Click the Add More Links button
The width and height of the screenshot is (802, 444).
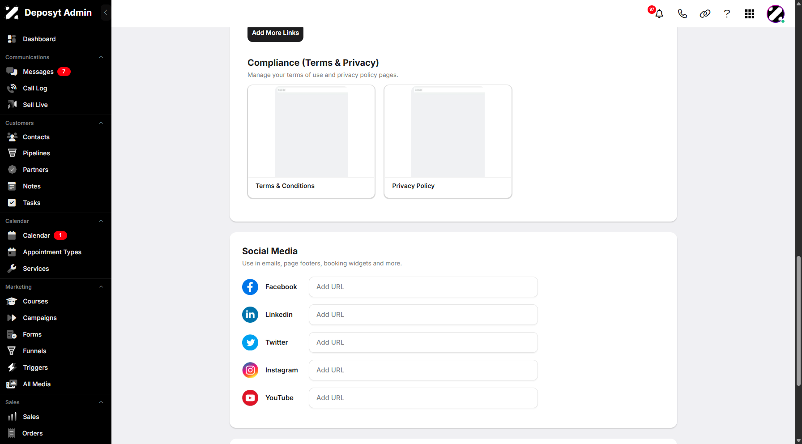tap(275, 34)
